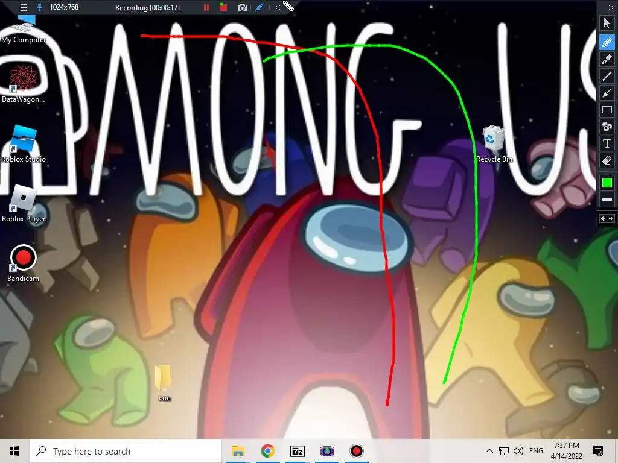
Task: Select the My Computer desktop icon
Action: point(24,29)
